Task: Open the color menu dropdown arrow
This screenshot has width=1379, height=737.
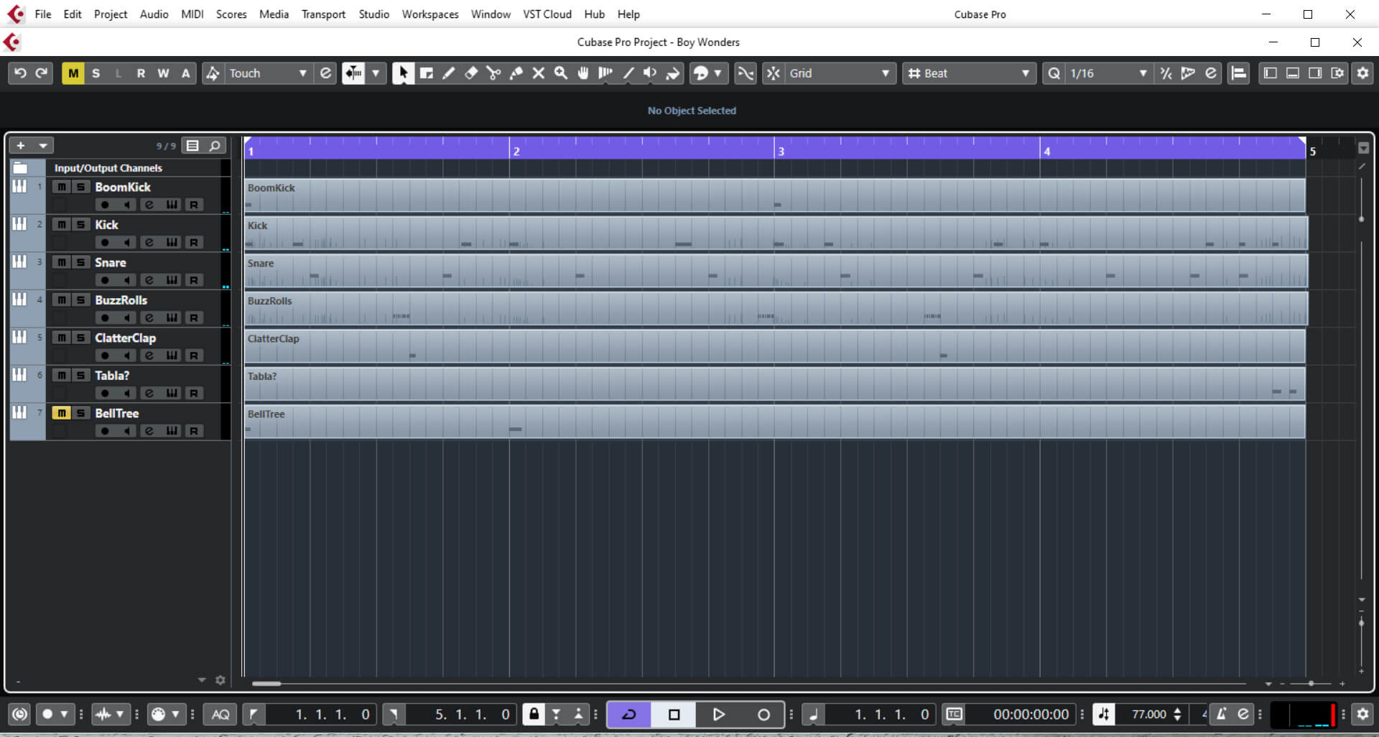Action: [x=718, y=73]
